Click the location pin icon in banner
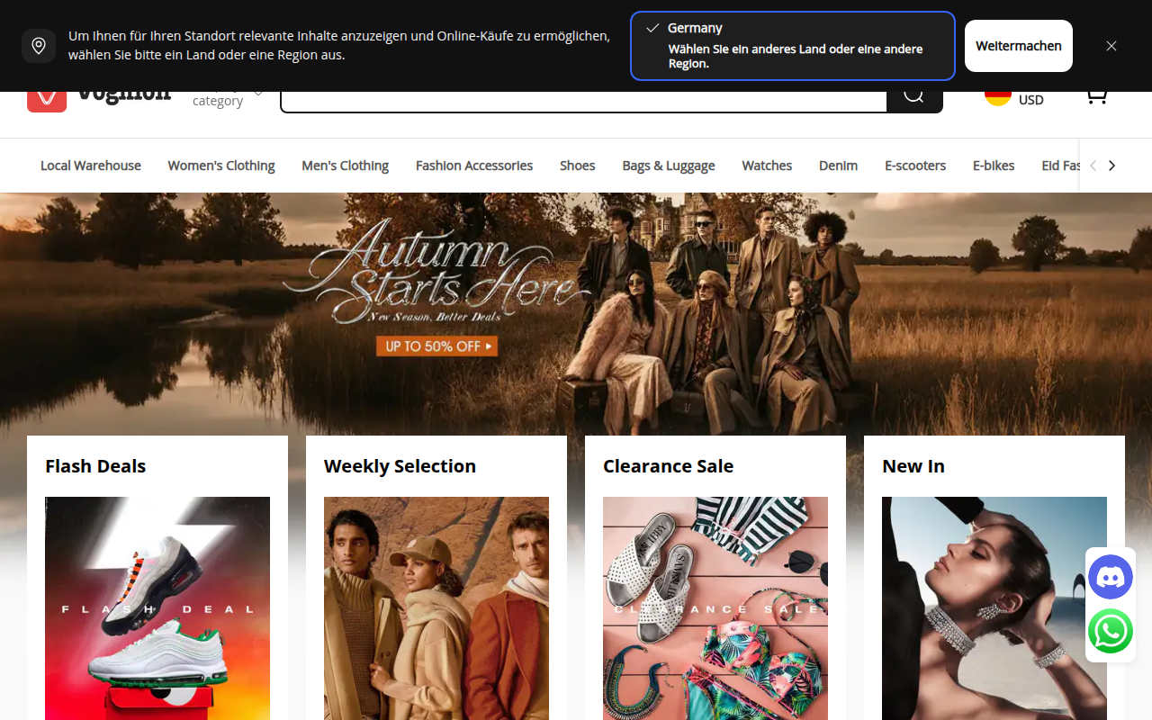Image resolution: width=1152 pixels, height=720 pixels. (39, 46)
